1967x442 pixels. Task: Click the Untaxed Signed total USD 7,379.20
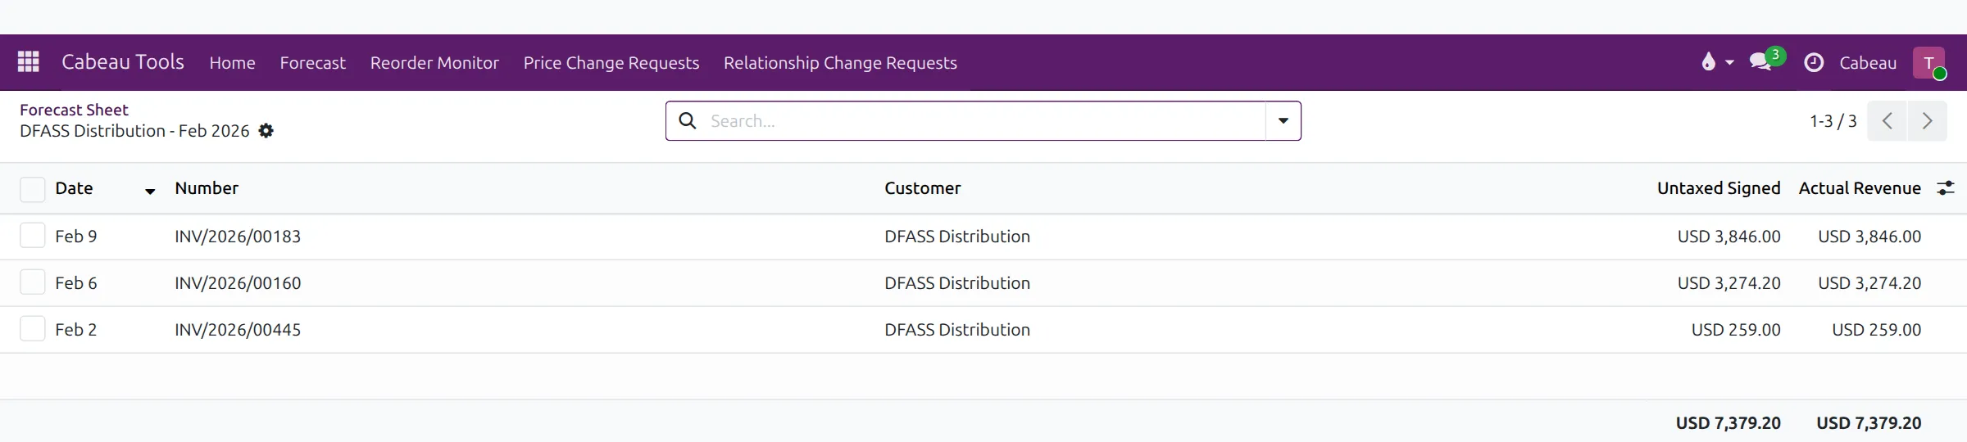pyautogui.click(x=1728, y=423)
